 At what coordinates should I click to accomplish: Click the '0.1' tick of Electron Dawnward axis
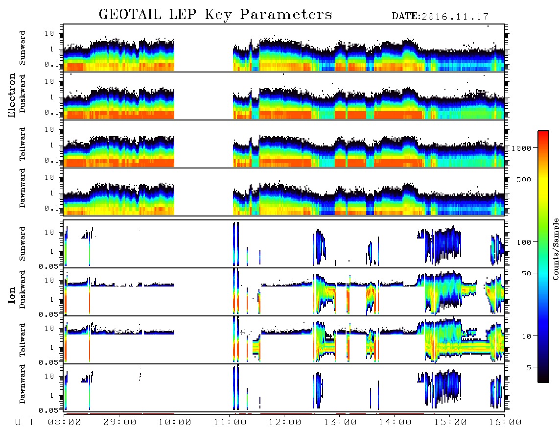point(52,208)
